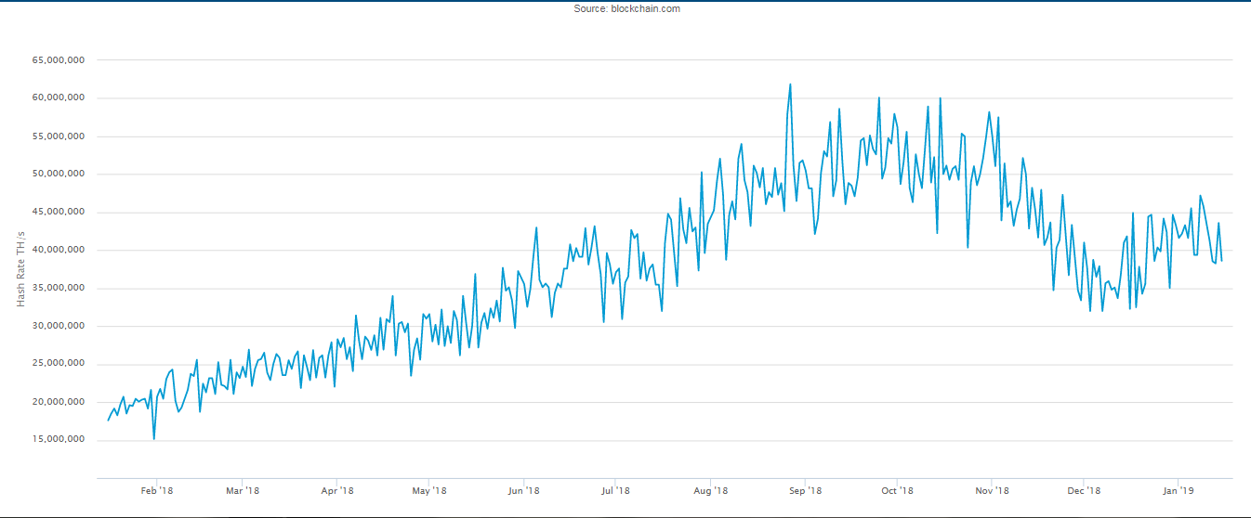Click the Jul '18 x-axis label
This screenshot has height=518, width=1251.
click(614, 490)
